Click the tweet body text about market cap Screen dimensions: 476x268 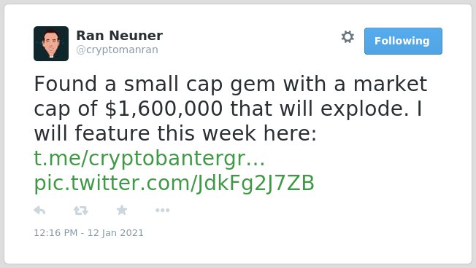click(231, 109)
